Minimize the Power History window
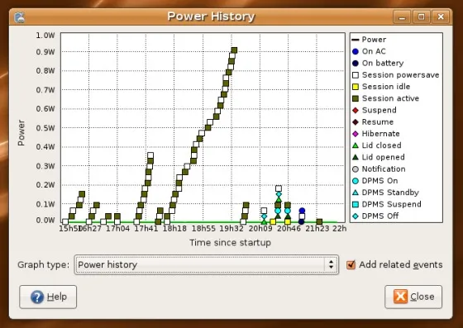Screen dimensions: 463x328 402,17
